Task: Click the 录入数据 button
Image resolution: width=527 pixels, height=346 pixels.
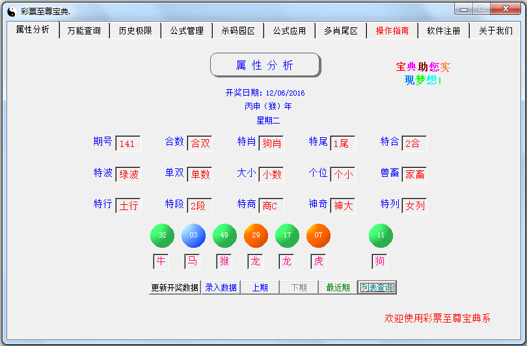Action: (221, 287)
